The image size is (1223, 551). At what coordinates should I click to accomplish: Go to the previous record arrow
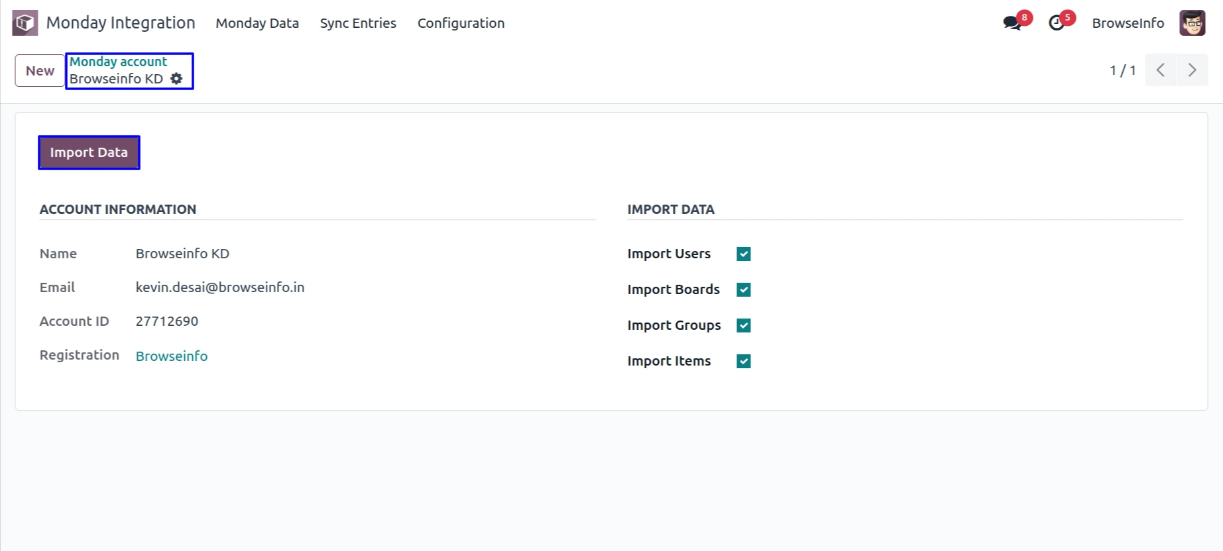[1161, 70]
